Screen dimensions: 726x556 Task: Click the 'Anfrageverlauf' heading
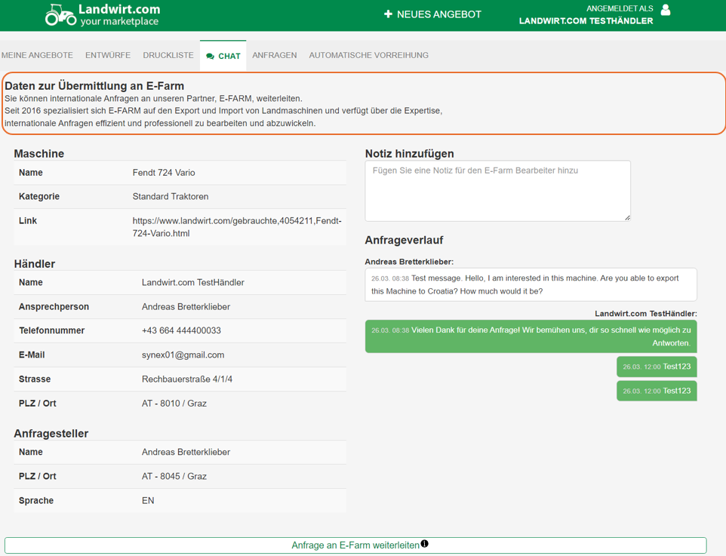(x=404, y=240)
